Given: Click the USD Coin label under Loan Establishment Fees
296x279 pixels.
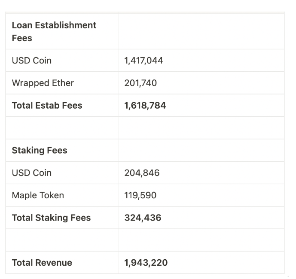Looking at the screenshot, I should [31, 61].
